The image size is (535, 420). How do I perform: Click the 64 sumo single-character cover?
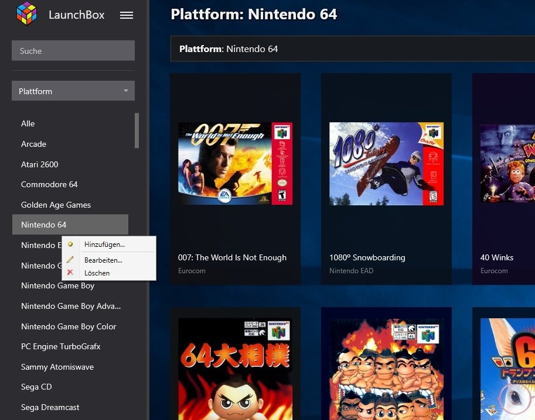(236, 369)
